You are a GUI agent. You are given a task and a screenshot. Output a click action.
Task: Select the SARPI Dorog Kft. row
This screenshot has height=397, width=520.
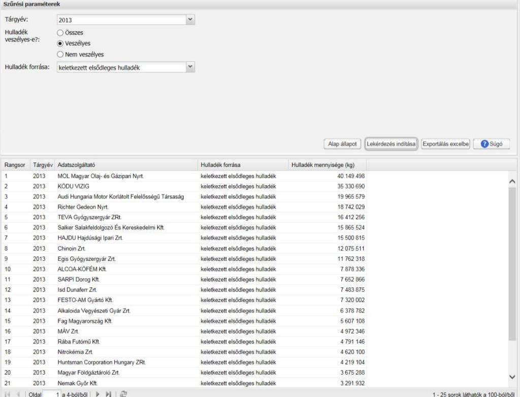(x=184, y=279)
